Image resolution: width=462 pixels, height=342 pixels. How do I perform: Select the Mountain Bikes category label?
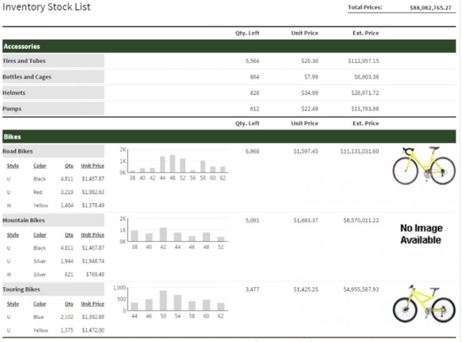[24, 220]
